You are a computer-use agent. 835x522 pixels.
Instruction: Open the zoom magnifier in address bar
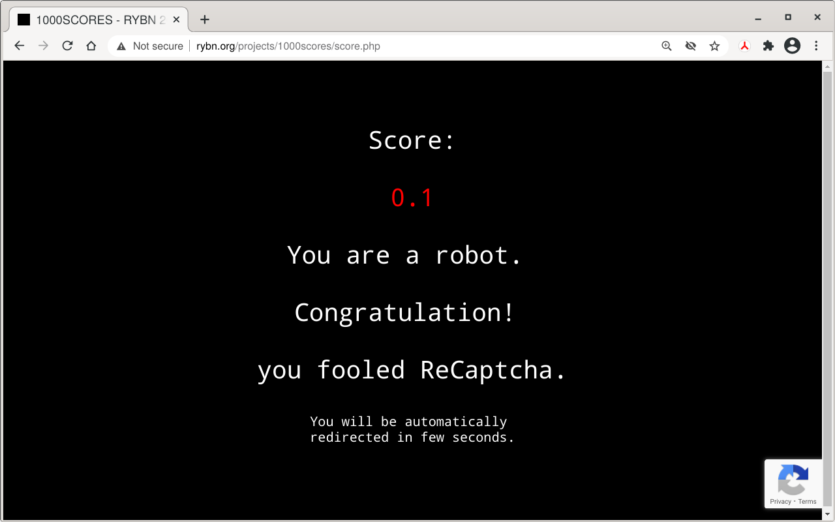667,46
